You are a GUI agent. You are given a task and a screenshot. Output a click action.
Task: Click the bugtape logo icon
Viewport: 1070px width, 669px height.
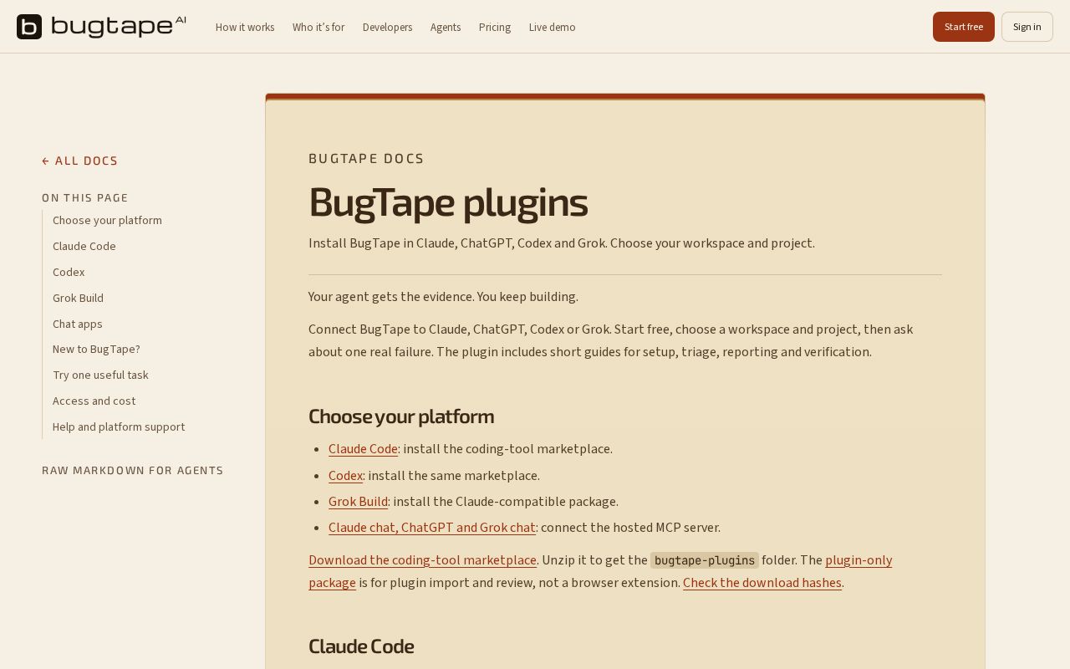click(29, 27)
